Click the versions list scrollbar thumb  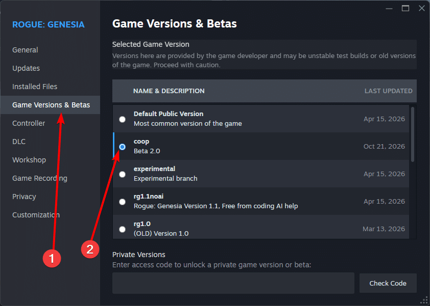click(413, 134)
